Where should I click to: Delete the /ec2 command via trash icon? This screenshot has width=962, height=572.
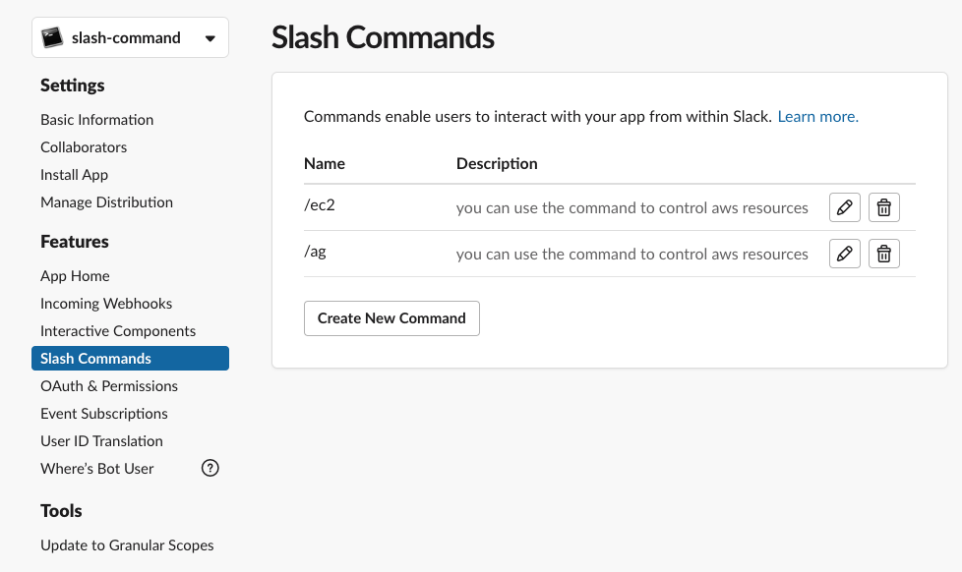pyautogui.click(x=884, y=207)
